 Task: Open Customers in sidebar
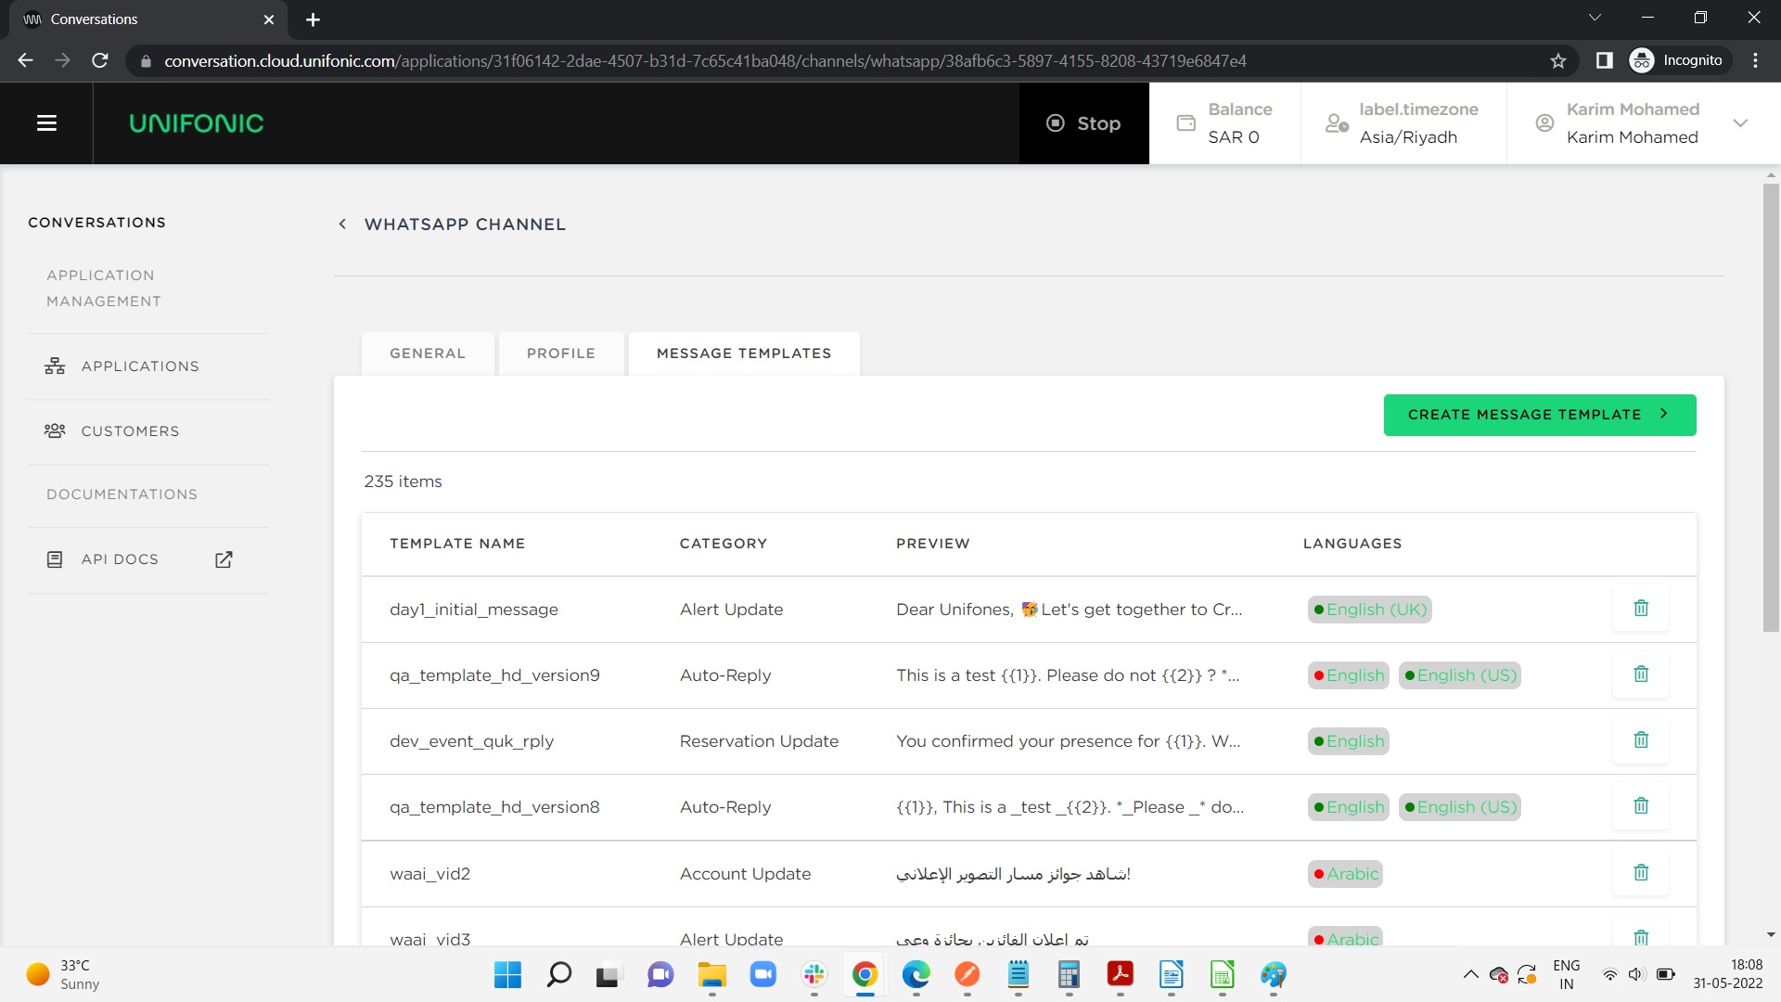[x=130, y=431]
